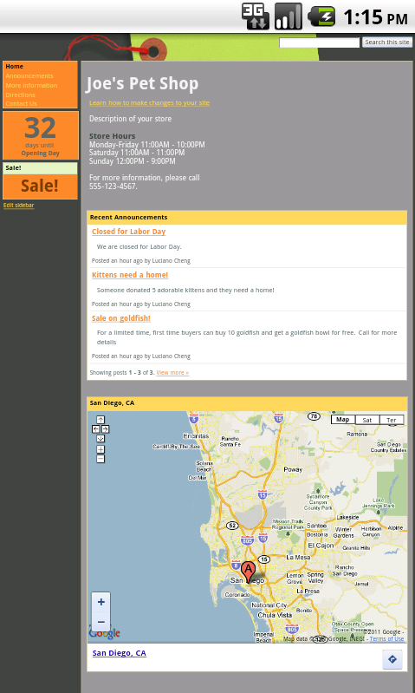Click the Recent Announcements header
This screenshot has height=693, width=415.
click(247, 217)
